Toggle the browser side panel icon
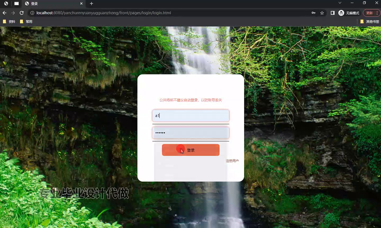The image size is (381, 228). [333, 13]
